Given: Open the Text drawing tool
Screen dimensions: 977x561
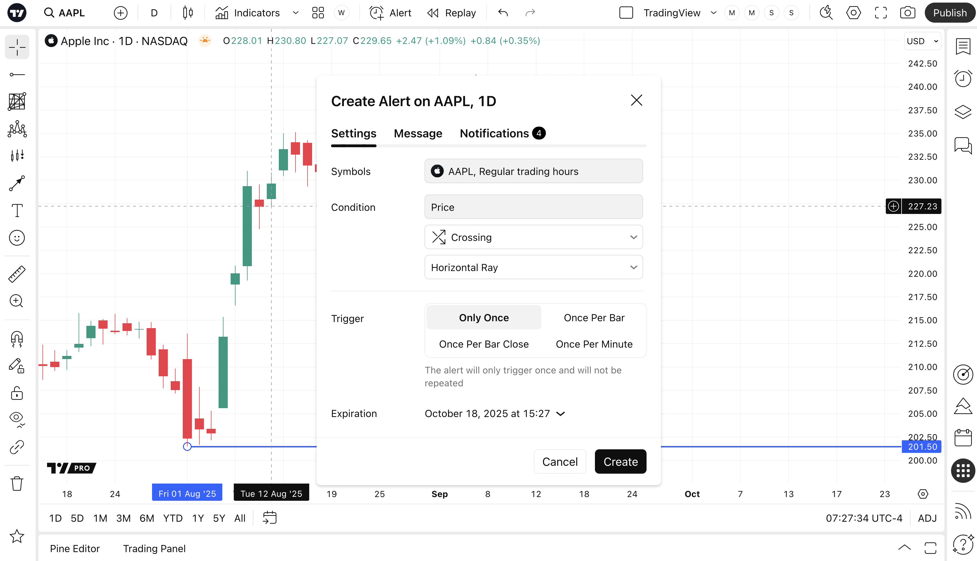Looking at the screenshot, I should (17, 211).
